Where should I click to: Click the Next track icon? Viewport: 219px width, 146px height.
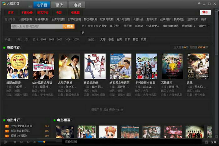(x=28, y=142)
